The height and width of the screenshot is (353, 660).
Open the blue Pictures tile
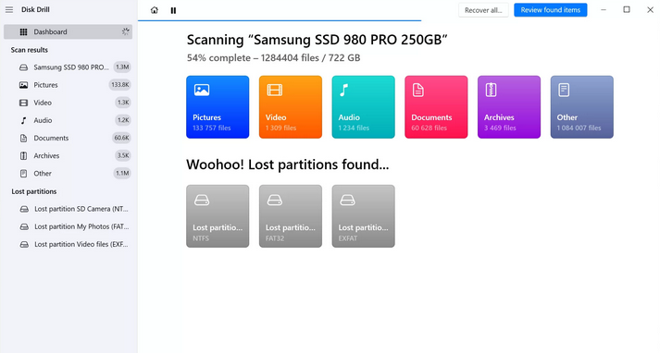[218, 107]
